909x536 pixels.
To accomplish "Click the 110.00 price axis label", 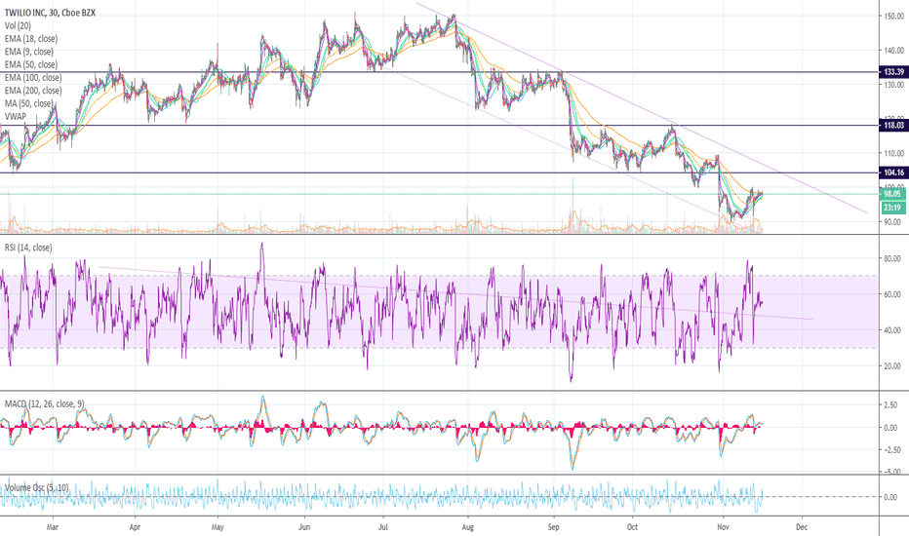I will 894,154.
